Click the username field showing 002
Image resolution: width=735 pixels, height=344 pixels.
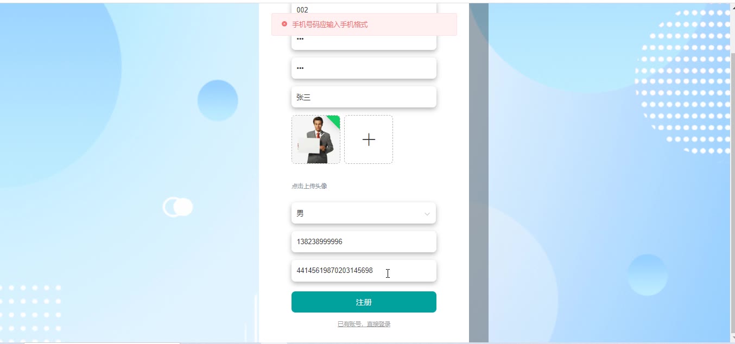pyautogui.click(x=364, y=8)
